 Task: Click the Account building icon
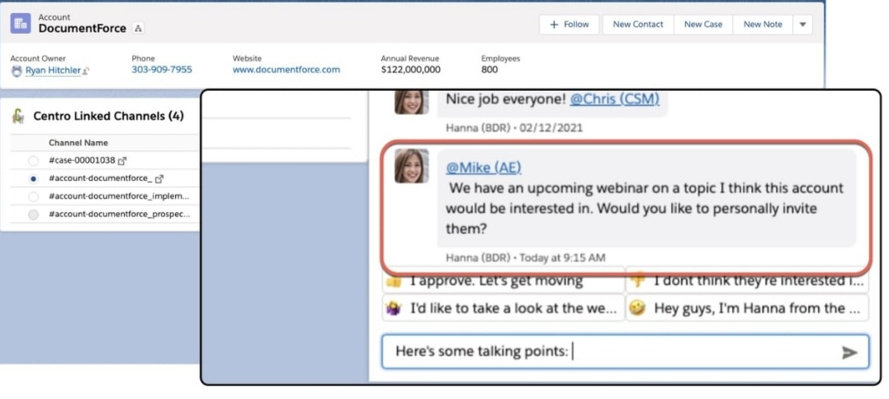(x=21, y=23)
